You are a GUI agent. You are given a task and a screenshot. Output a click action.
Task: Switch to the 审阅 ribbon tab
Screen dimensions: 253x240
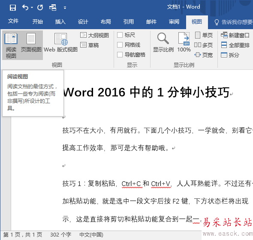(174, 21)
